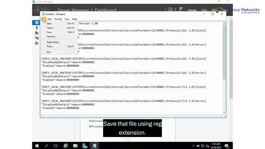Select All Servers icon in Server Manager sidebar
The width and height of the screenshot is (265, 149).
coord(37,33)
